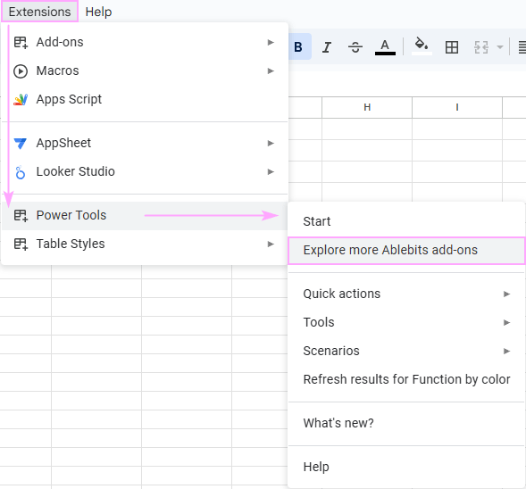Choose Tools in Power Tools submenu
The image size is (526, 489).
[x=406, y=323]
